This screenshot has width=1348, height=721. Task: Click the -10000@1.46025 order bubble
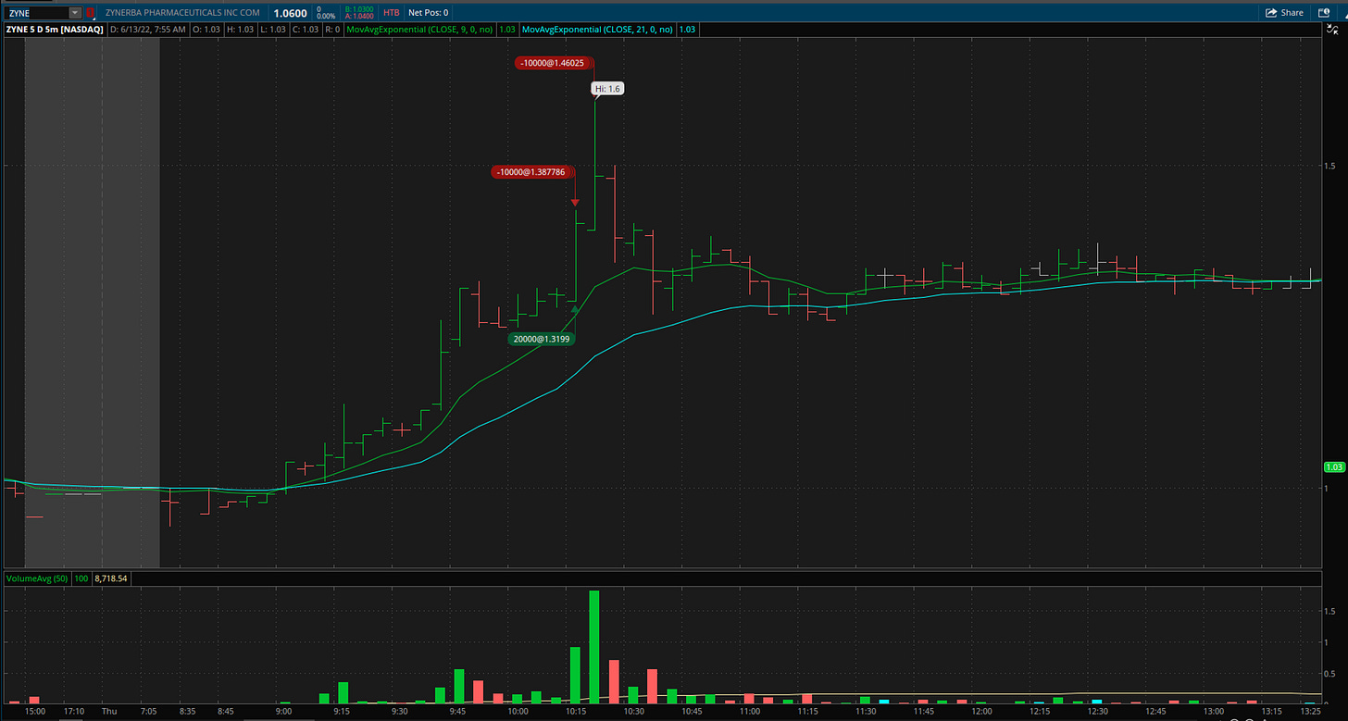(553, 63)
